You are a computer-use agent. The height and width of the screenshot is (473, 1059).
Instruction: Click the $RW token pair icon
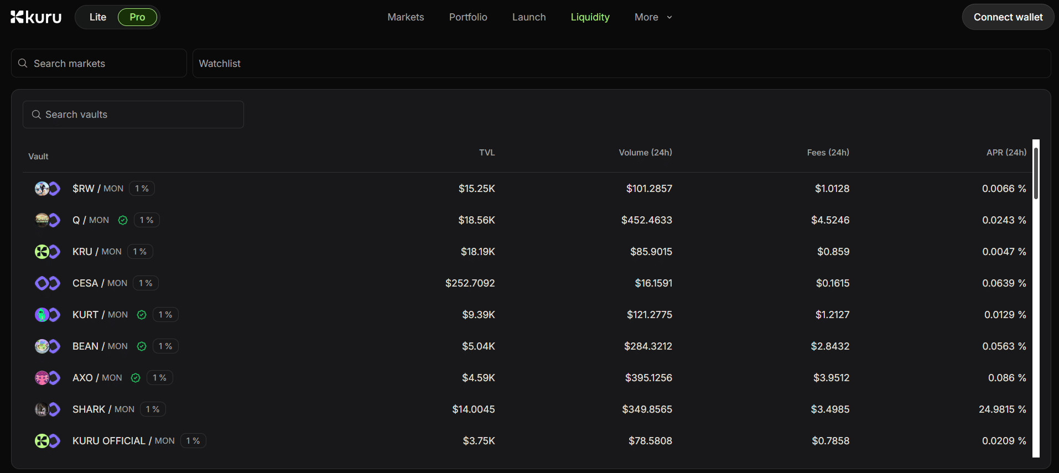pyautogui.click(x=48, y=189)
